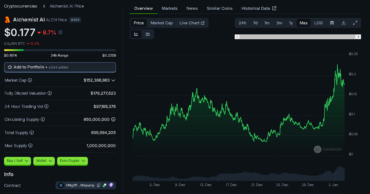Go to Cryptocurrencies breadcrumb
The height and width of the screenshot is (194, 370).
pyautogui.click(x=21, y=6)
